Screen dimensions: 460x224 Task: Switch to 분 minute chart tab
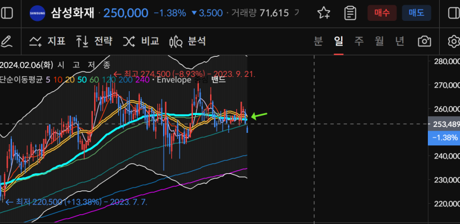(x=318, y=41)
